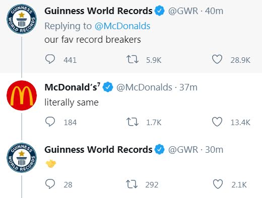Screen dimensions: 262x198
Task: Retweet McDonald's 'literally same' tweet
Action: [x=133, y=122]
